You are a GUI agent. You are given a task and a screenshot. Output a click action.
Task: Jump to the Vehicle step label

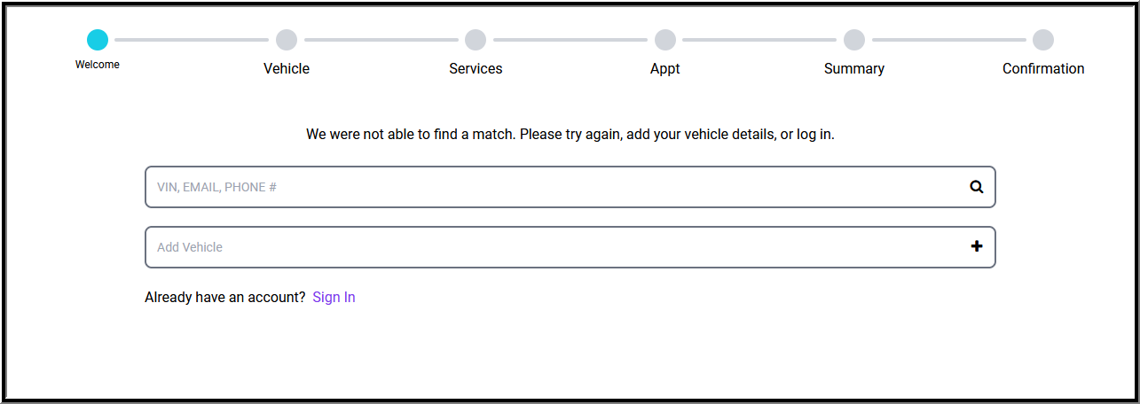(x=287, y=68)
